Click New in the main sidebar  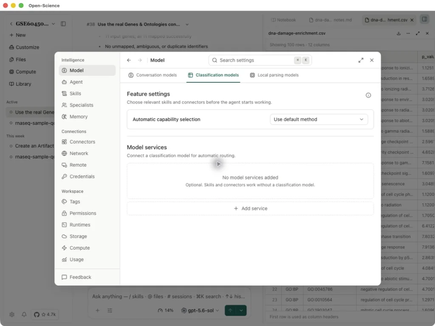click(x=17, y=35)
